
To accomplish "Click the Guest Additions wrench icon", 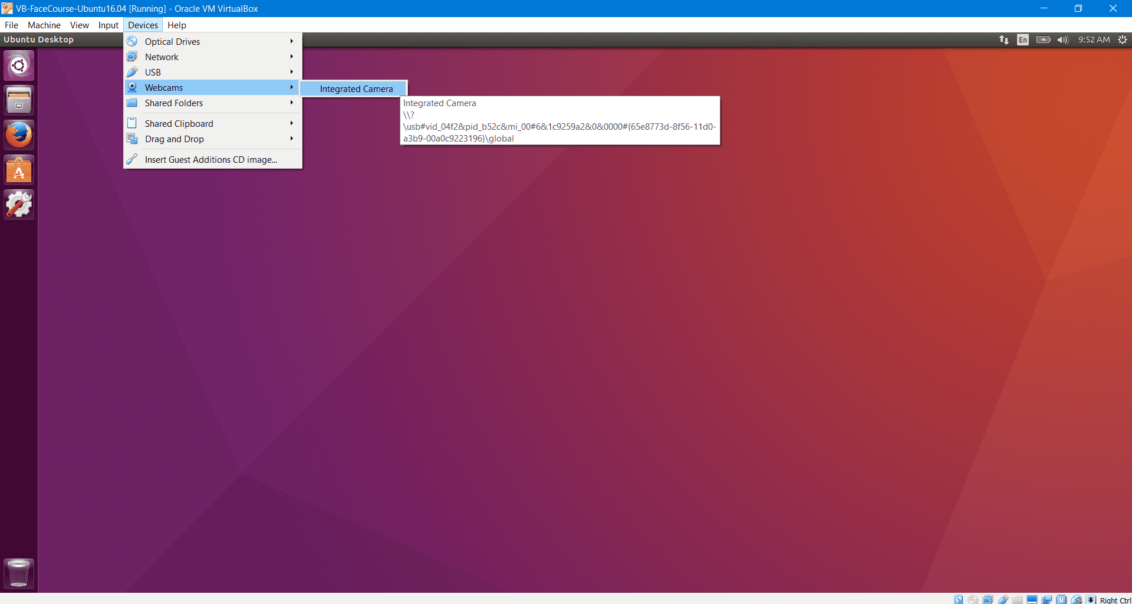I will 132,159.
